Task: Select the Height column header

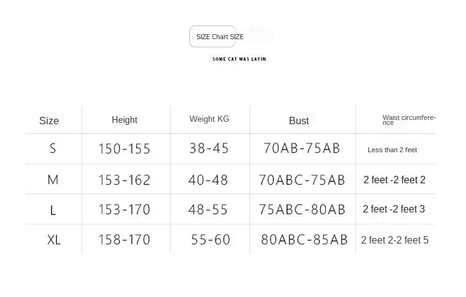Action: (x=124, y=120)
